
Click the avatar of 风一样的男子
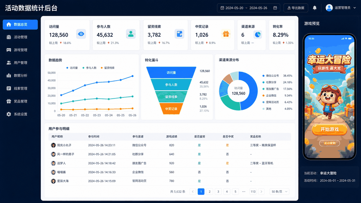tap(53, 154)
